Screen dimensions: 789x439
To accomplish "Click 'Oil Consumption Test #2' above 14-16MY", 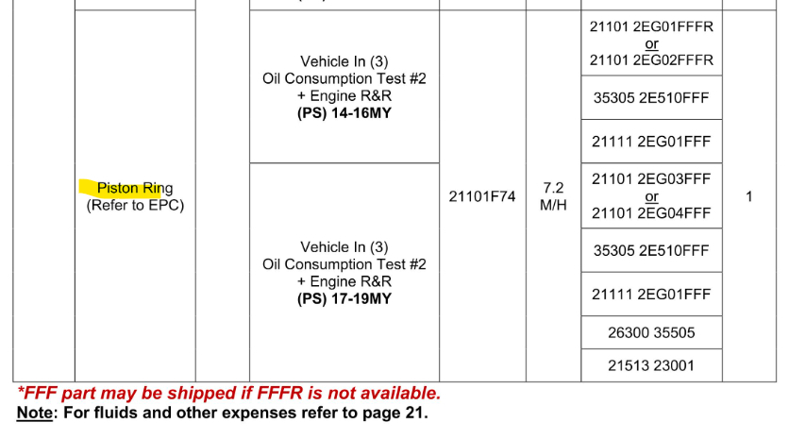I will click(344, 78).
